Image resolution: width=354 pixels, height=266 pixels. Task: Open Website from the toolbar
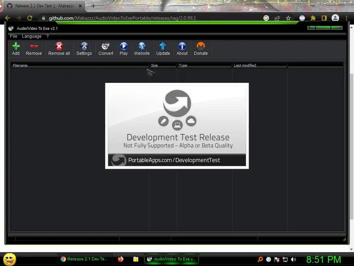142,48
